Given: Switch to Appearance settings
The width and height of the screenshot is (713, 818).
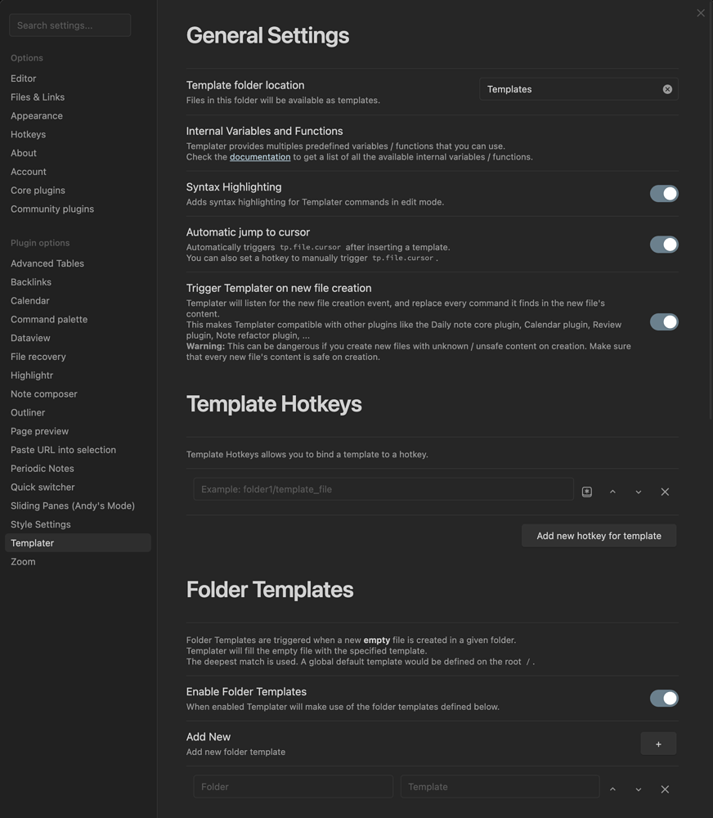Looking at the screenshot, I should 36,115.
